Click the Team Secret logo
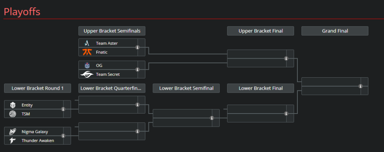The width and height of the screenshot is (384, 152). click(87, 74)
